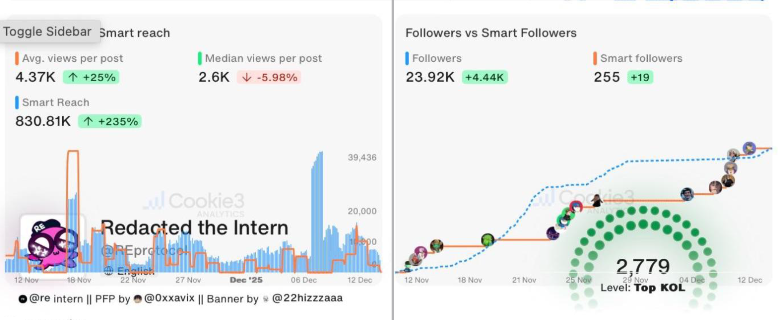The image size is (778, 320).
Task: Click the red down arrow beside -5.98%
Action: (246, 77)
